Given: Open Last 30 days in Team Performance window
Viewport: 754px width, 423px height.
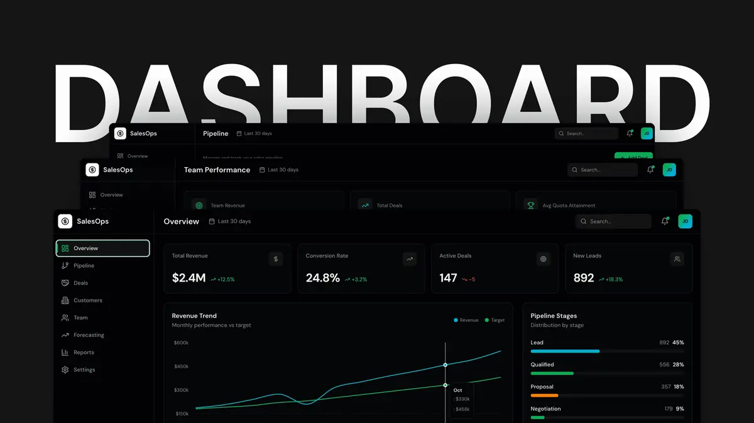Looking at the screenshot, I should click(279, 170).
